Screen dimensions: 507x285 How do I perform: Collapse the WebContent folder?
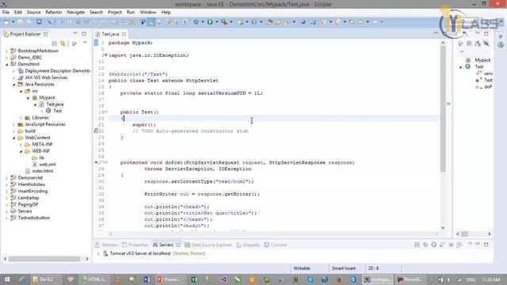[x=14, y=138]
